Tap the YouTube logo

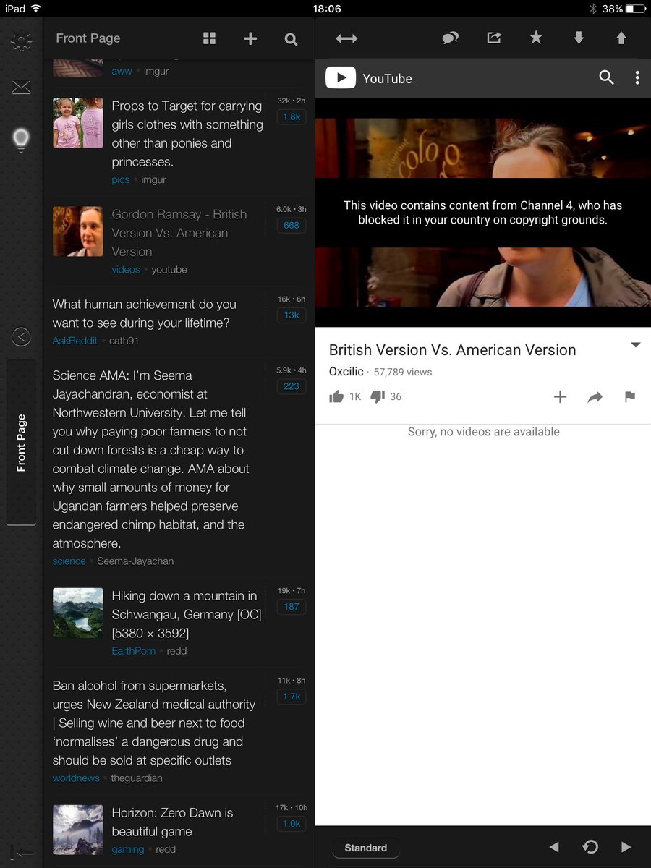(x=369, y=78)
